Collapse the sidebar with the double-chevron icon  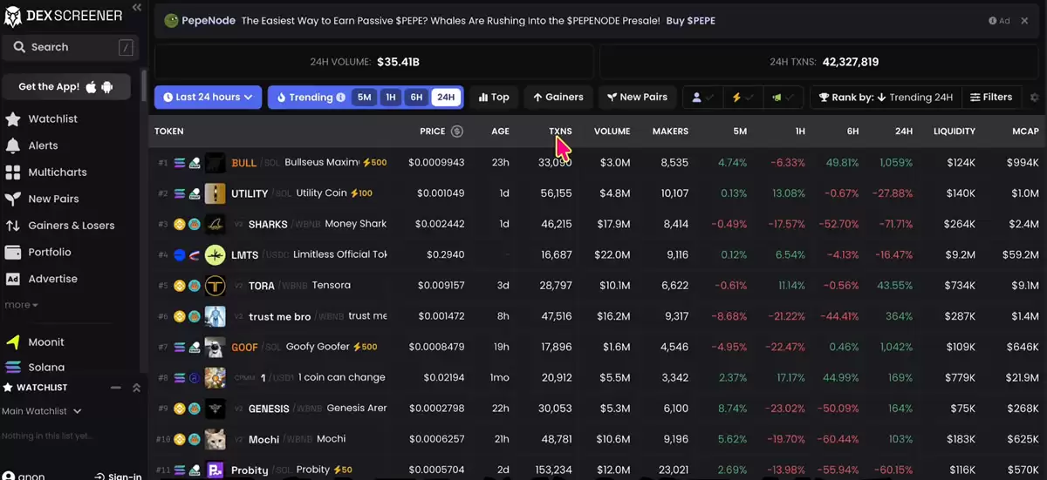click(137, 7)
